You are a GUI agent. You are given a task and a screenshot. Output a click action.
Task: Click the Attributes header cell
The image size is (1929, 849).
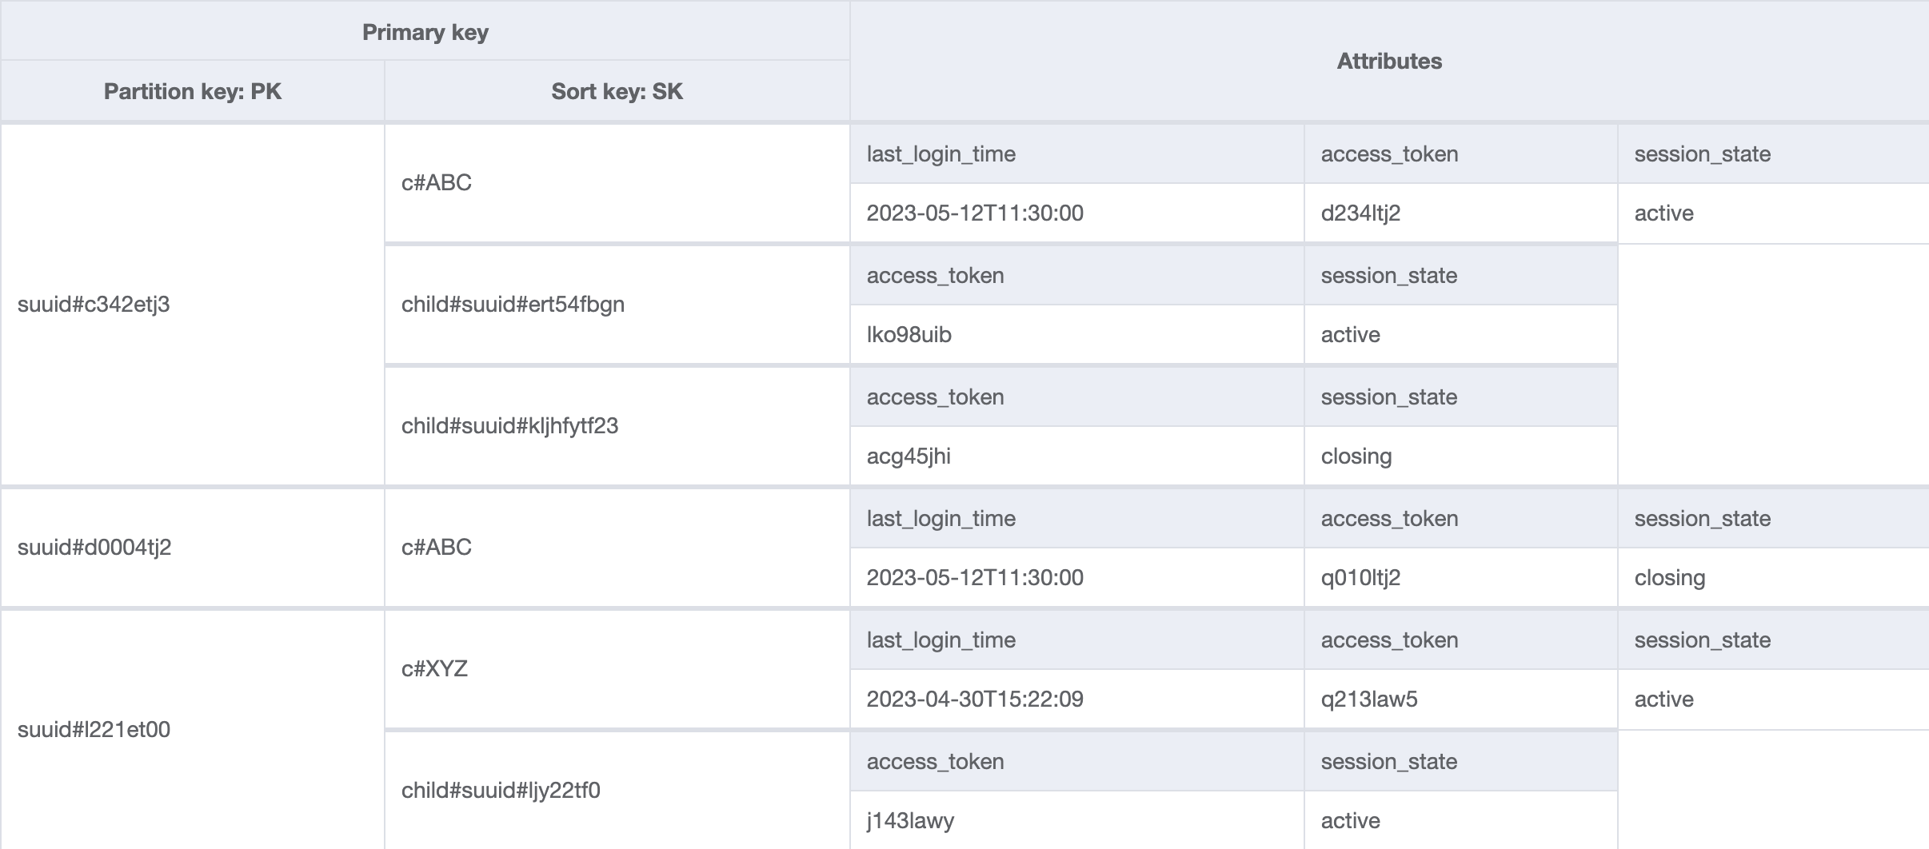click(x=1389, y=62)
